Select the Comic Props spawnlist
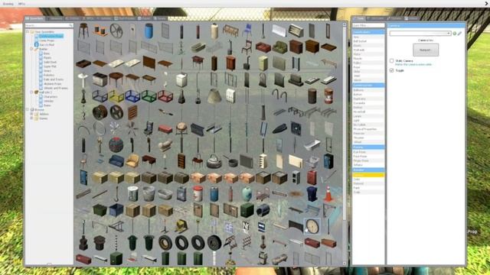The width and height of the screenshot is (490, 275). click(x=47, y=40)
